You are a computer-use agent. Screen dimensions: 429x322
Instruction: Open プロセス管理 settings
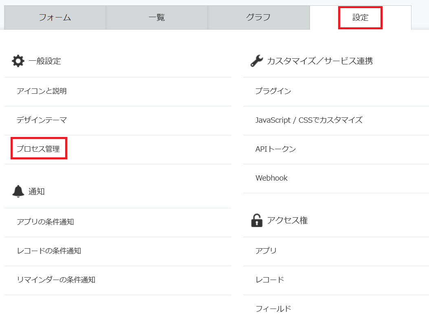point(38,149)
